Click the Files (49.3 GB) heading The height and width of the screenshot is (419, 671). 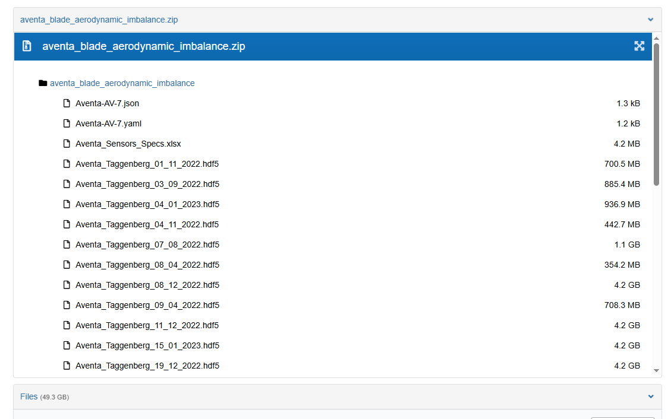(x=45, y=397)
